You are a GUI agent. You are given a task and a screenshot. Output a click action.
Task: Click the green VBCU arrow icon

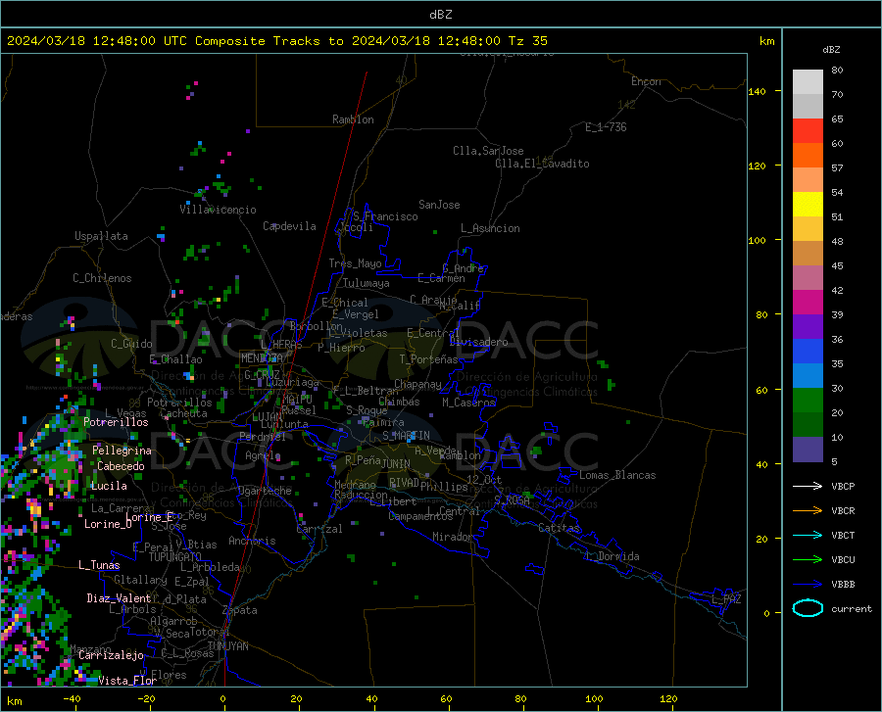(808, 560)
